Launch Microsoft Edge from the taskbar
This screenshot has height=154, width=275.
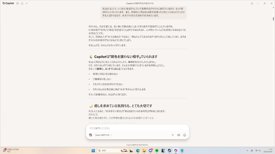pos(137,150)
